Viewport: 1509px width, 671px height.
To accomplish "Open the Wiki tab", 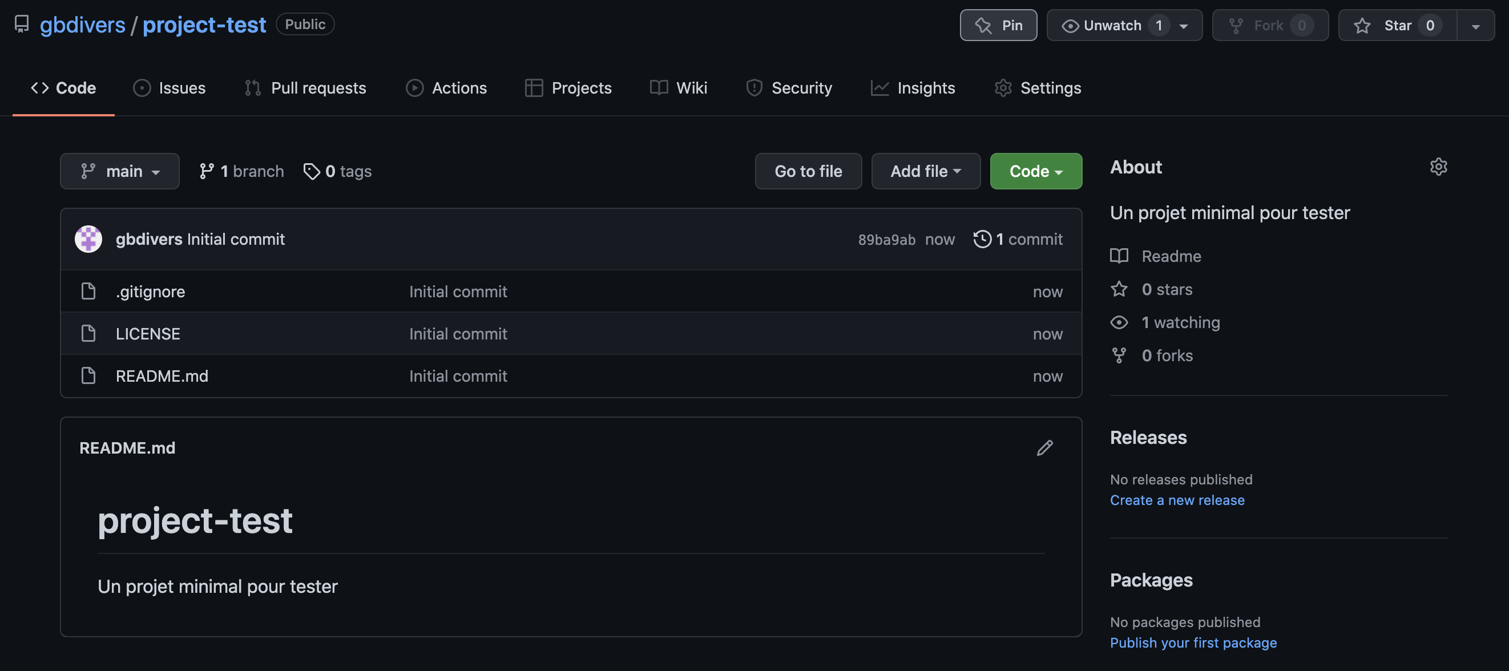I will 679,88.
